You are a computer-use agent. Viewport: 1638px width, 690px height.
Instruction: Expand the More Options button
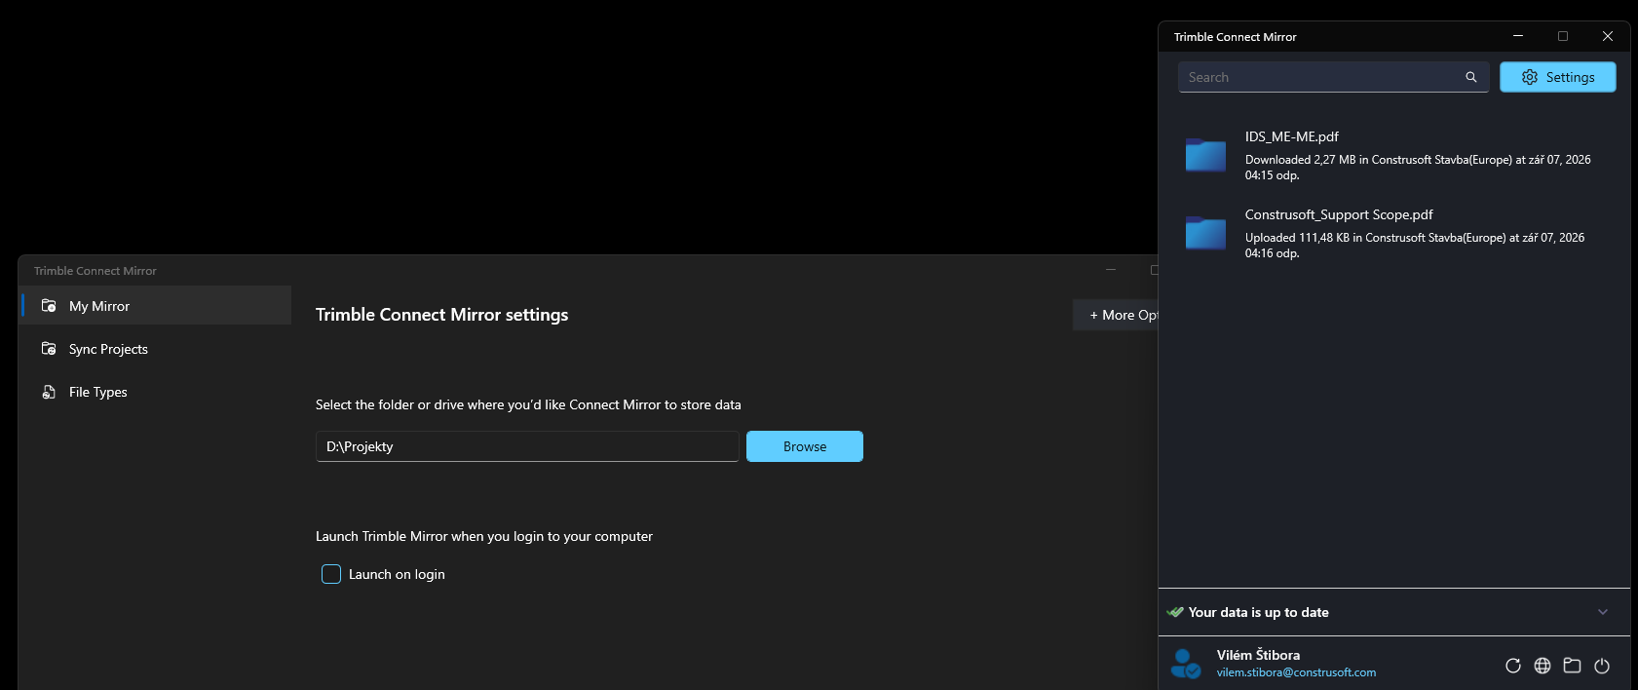[x=1117, y=315]
